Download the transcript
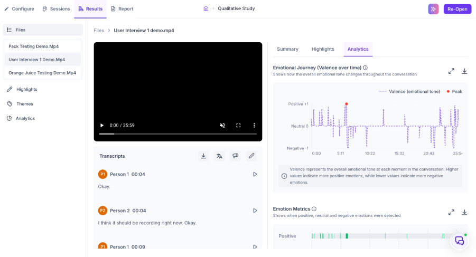Screen dimensions: 476x257 coord(204,156)
